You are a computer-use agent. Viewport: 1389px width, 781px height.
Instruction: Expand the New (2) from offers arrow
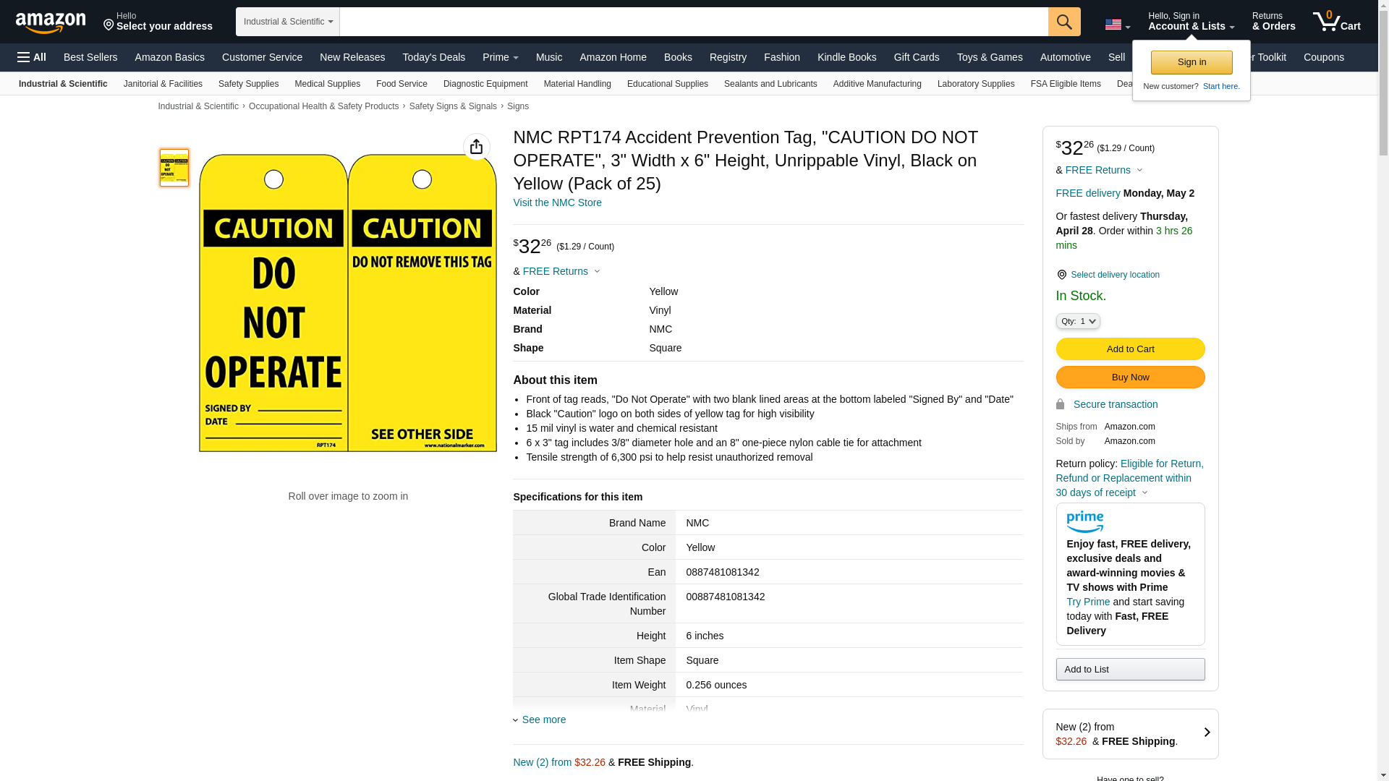coord(1206,733)
